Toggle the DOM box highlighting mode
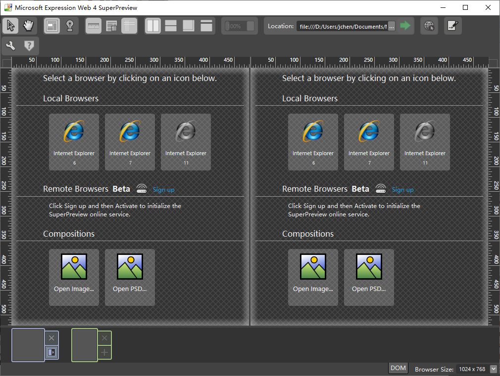The image size is (500, 376). click(51, 26)
